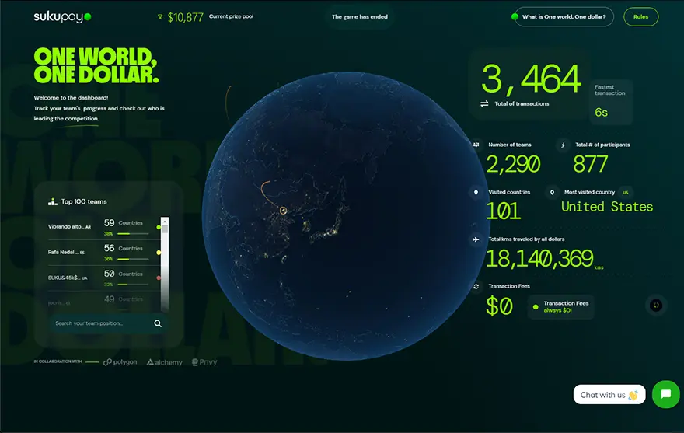Click the green dot next to sukupay
This screenshot has height=433, width=684.
click(x=88, y=17)
